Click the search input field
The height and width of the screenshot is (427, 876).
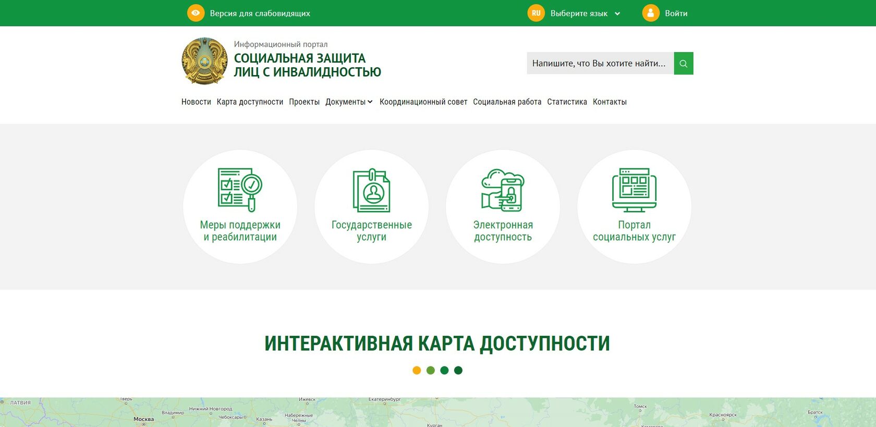click(x=600, y=64)
